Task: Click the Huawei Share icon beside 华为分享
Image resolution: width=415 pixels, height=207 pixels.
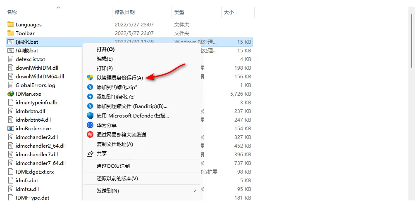Action: [90, 125]
